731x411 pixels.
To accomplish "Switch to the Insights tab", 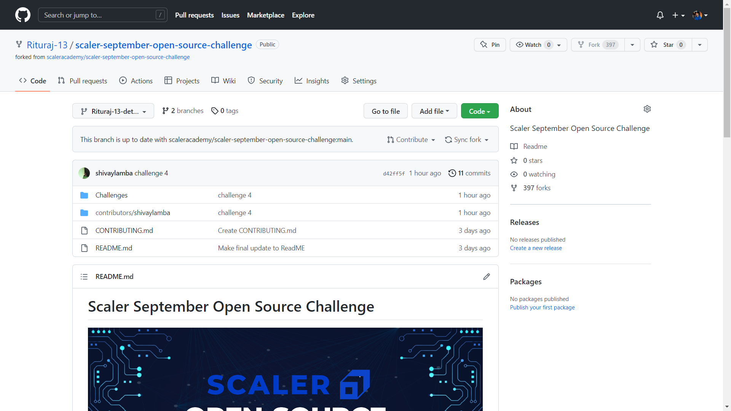I will tap(312, 81).
